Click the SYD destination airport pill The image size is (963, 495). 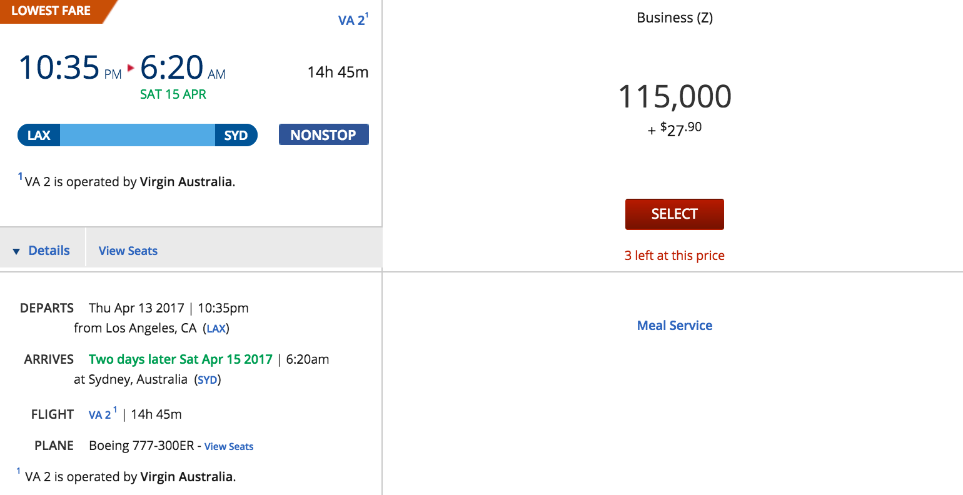point(236,135)
